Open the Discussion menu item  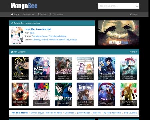point(56,14)
